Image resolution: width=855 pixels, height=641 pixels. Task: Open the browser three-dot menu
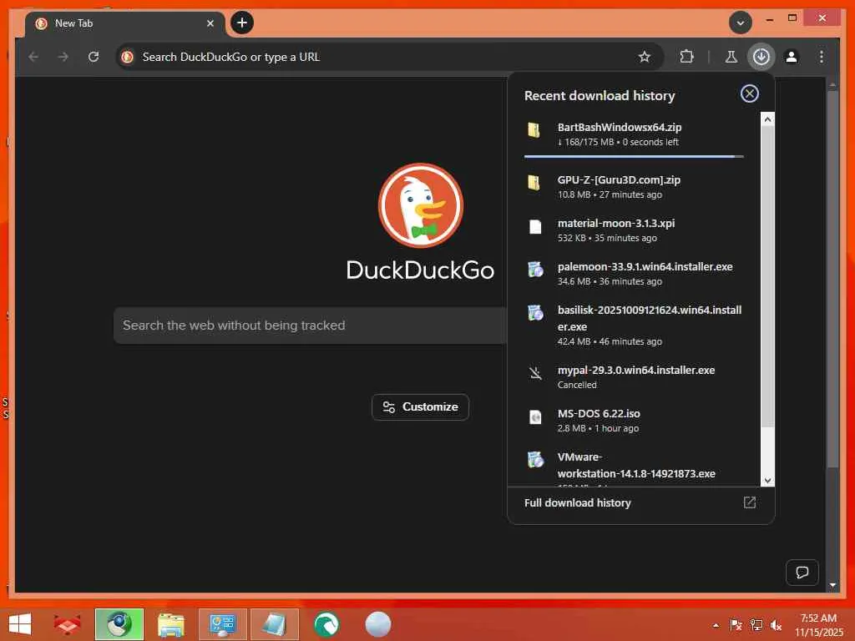coord(822,57)
